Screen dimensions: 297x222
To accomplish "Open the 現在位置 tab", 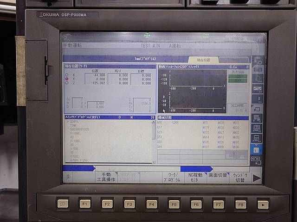I will 203,60.
